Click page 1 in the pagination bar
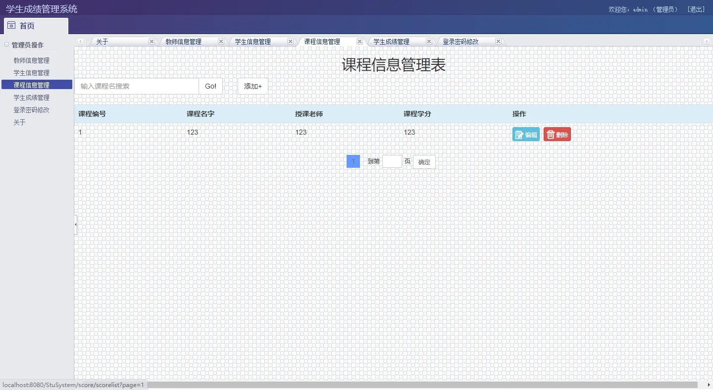This screenshot has width=713, height=390. coord(353,161)
